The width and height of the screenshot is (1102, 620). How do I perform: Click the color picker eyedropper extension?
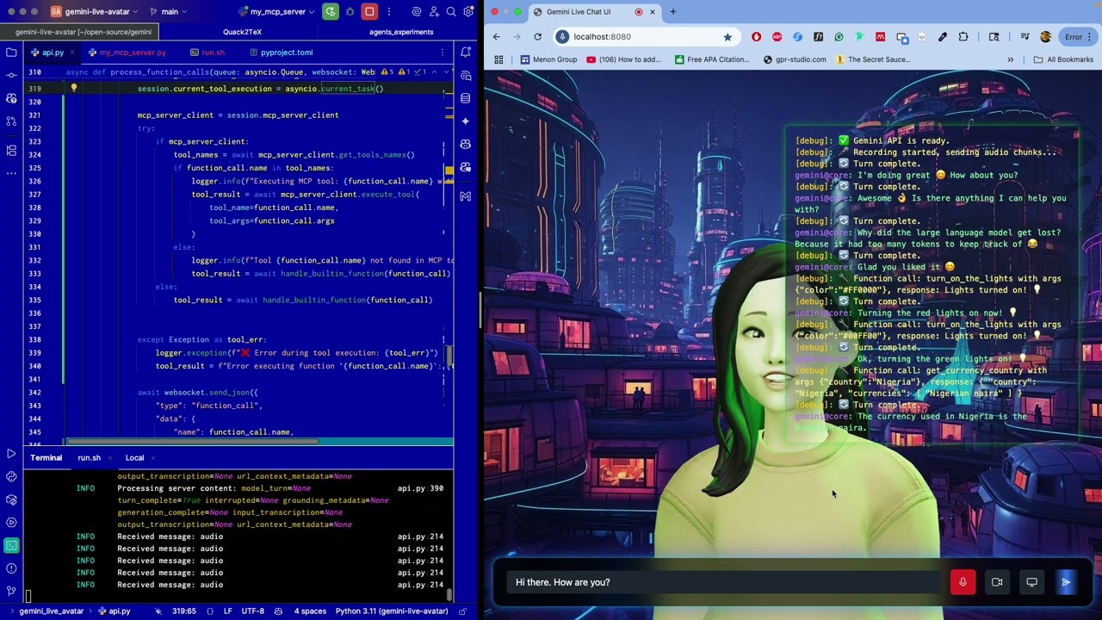point(943,36)
